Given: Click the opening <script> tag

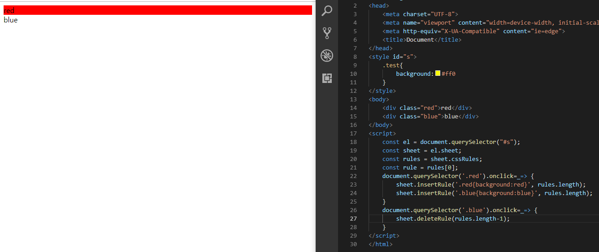Looking at the screenshot, I should pos(382,134).
